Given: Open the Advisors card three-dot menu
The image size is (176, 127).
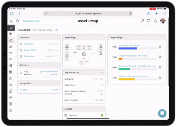Looking at the screenshot, I should 57,65.
